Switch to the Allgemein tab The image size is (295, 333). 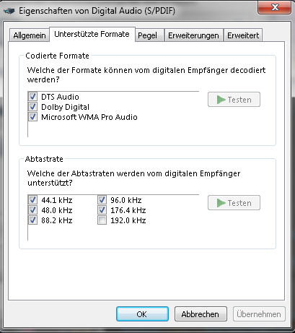tap(30, 35)
